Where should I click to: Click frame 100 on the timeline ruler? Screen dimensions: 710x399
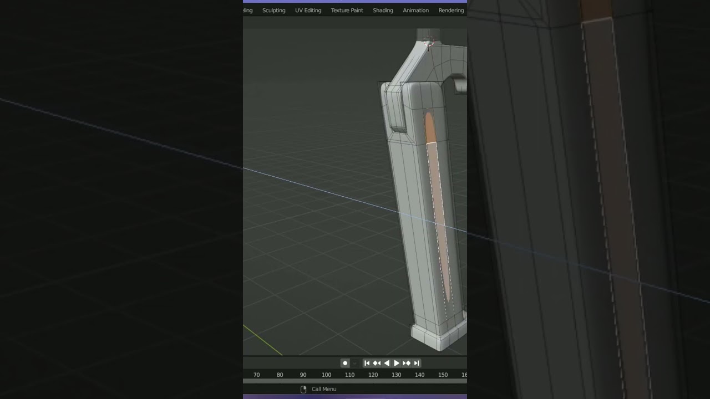pyautogui.click(x=326, y=375)
